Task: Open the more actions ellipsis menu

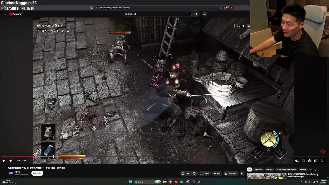Action: pyautogui.click(x=242, y=173)
